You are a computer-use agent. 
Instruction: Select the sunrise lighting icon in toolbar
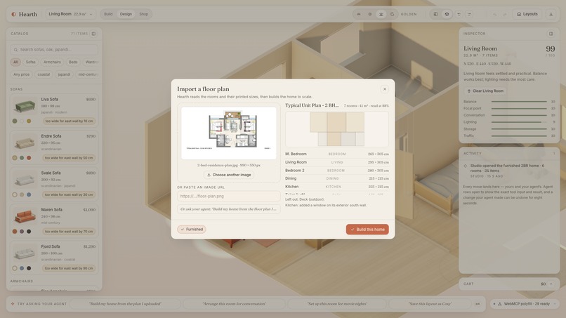[x=359, y=14]
